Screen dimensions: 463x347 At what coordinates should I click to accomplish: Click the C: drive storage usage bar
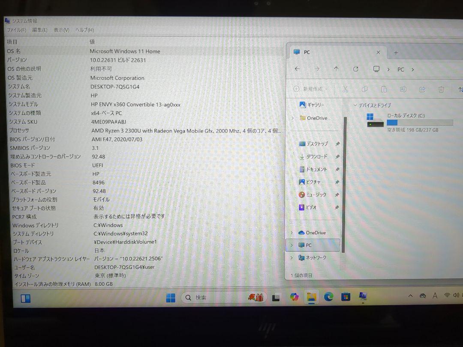pyautogui.click(x=420, y=123)
